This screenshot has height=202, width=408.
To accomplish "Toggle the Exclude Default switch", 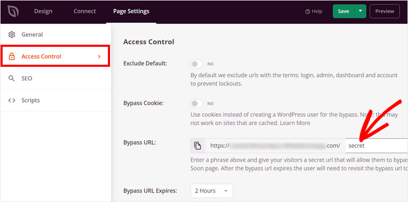I will pos(197,64).
